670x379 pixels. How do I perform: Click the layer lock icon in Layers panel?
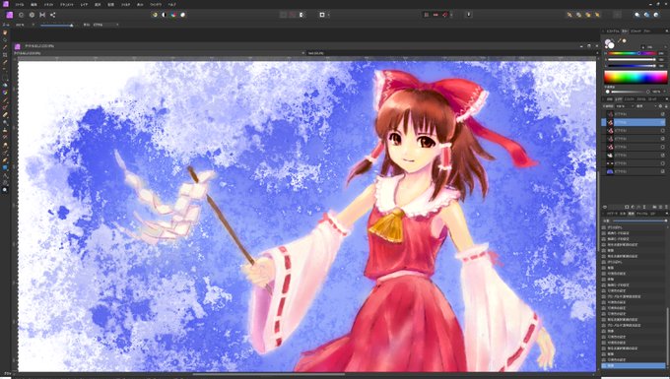[x=666, y=106]
